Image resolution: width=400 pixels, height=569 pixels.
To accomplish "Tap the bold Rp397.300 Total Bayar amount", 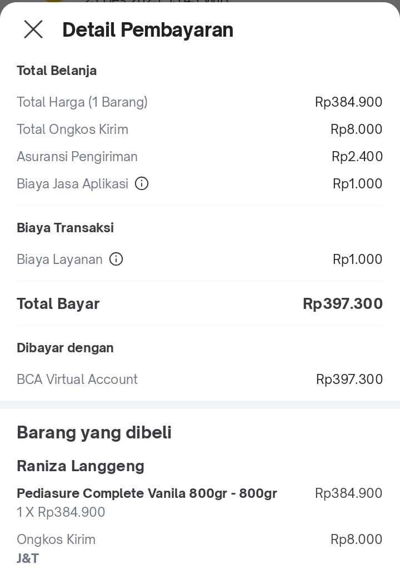I will 342,304.
